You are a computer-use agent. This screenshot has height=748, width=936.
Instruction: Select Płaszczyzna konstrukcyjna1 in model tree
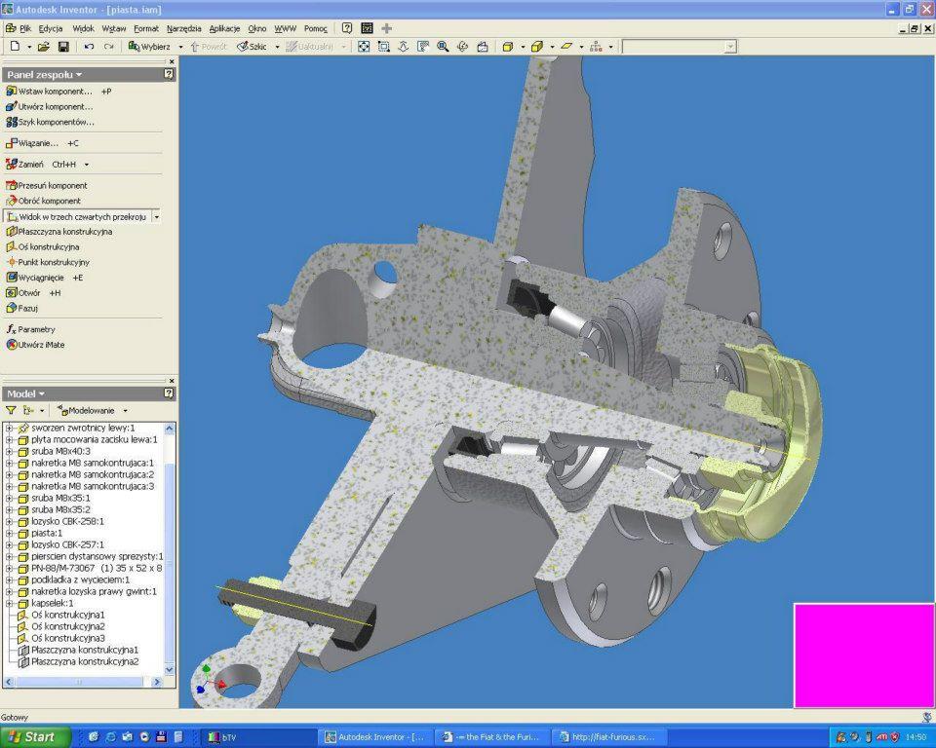[84, 650]
